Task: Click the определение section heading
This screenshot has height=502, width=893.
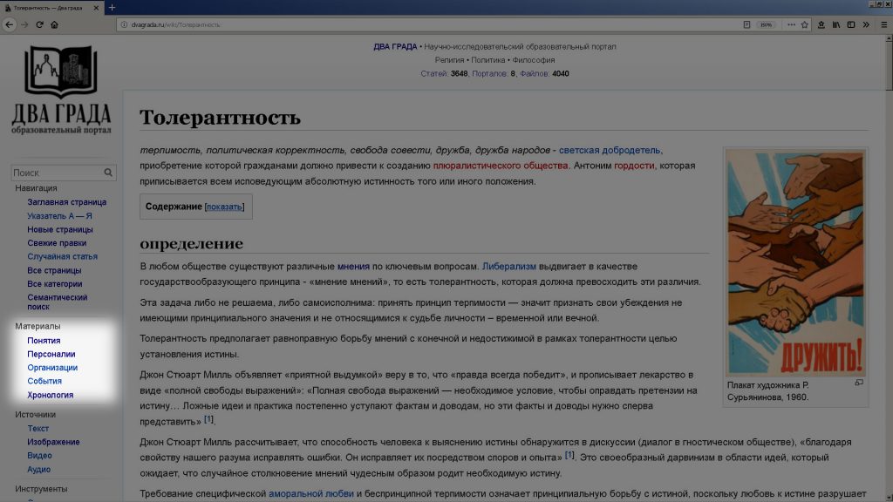Action: [x=191, y=244]
